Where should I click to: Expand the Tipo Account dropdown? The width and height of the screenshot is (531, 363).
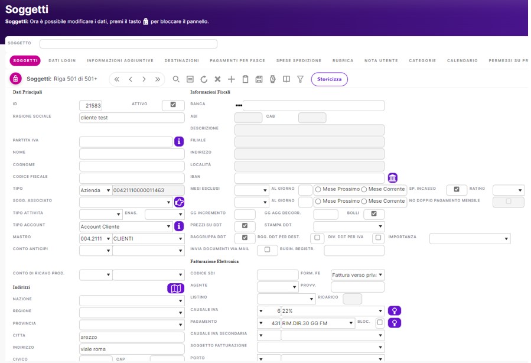[168, 226]
